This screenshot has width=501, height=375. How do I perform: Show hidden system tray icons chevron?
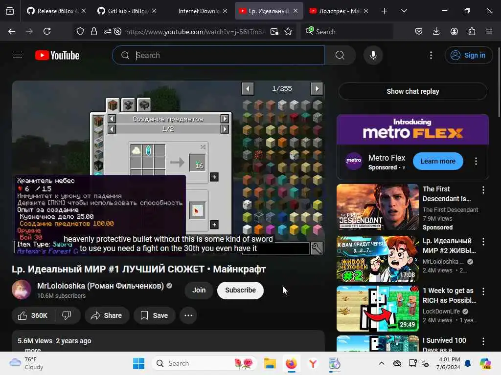(x=382, y=363)
